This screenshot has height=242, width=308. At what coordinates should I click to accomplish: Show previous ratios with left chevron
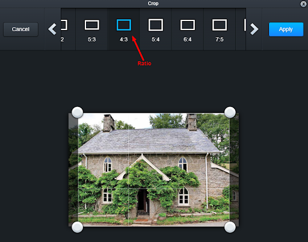(52, 29)
